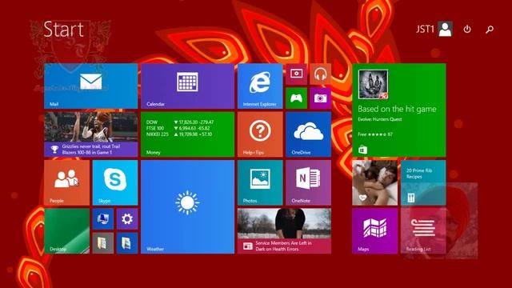The width and height of the screenshot is (512, 288).
Task: Open the Music headphones tile
Action: [320, 74]
